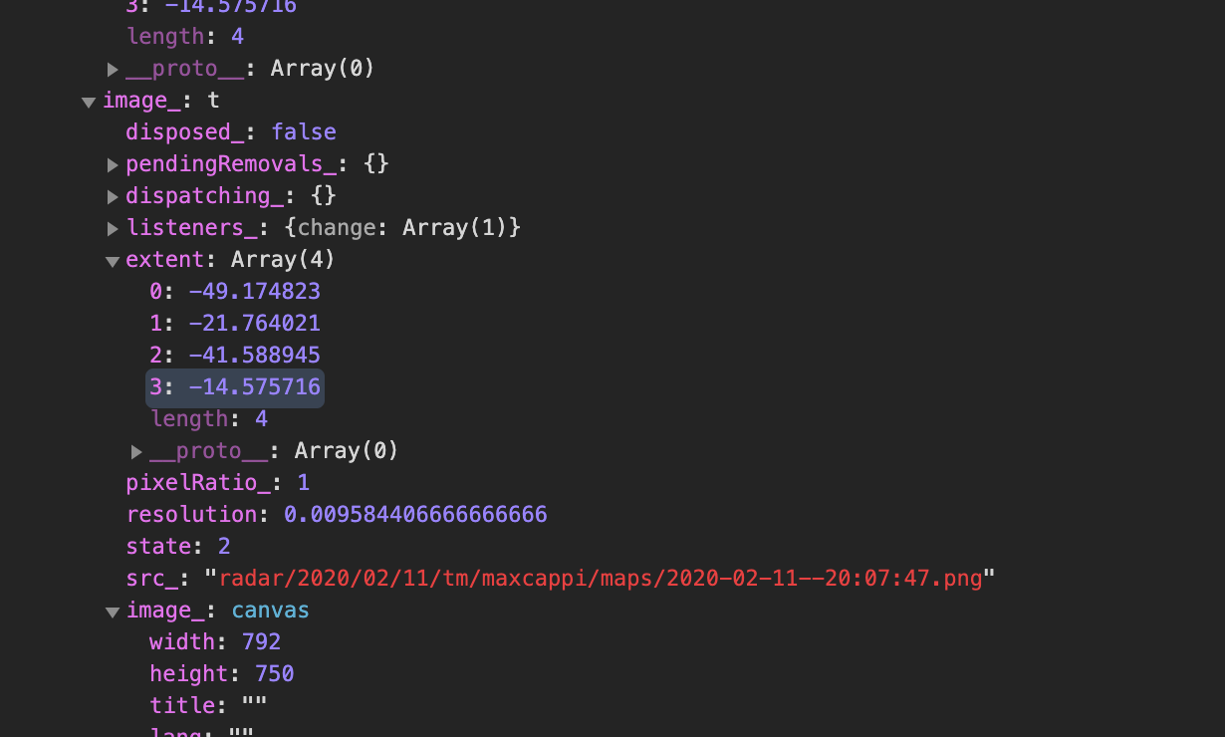This screenshot has width=1225, height=737.
Task: Click the canvas title empty string
Action: tap(254, 706)
